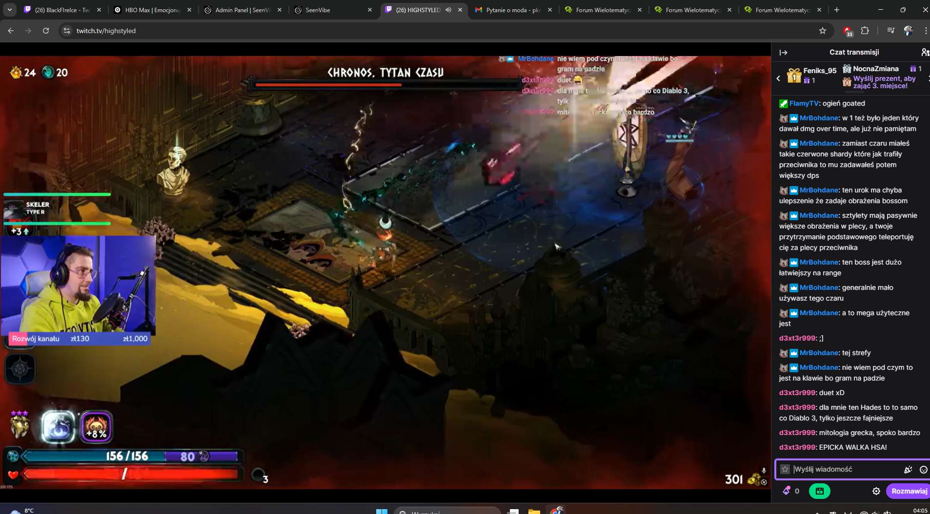Click the green chest reward button
The image size is (930, 514).
(819, 491)
